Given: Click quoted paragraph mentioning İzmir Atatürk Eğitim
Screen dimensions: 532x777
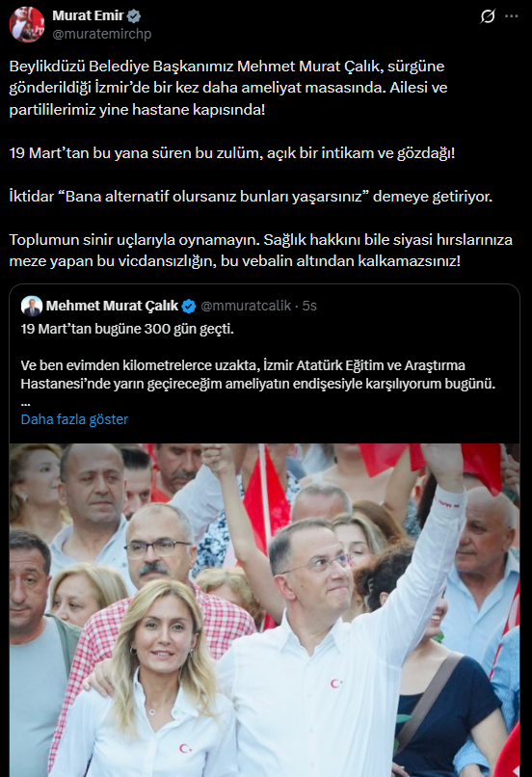Looking at the screenshot, I should point(258,375).
